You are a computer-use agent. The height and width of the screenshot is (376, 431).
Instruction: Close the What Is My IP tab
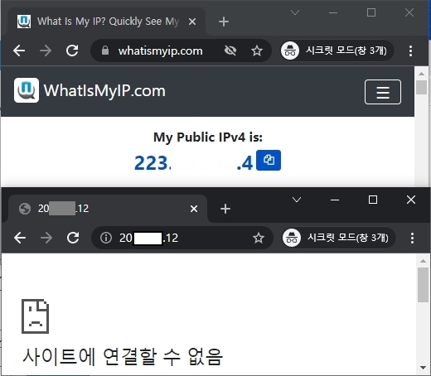click(x=192, y=22)
